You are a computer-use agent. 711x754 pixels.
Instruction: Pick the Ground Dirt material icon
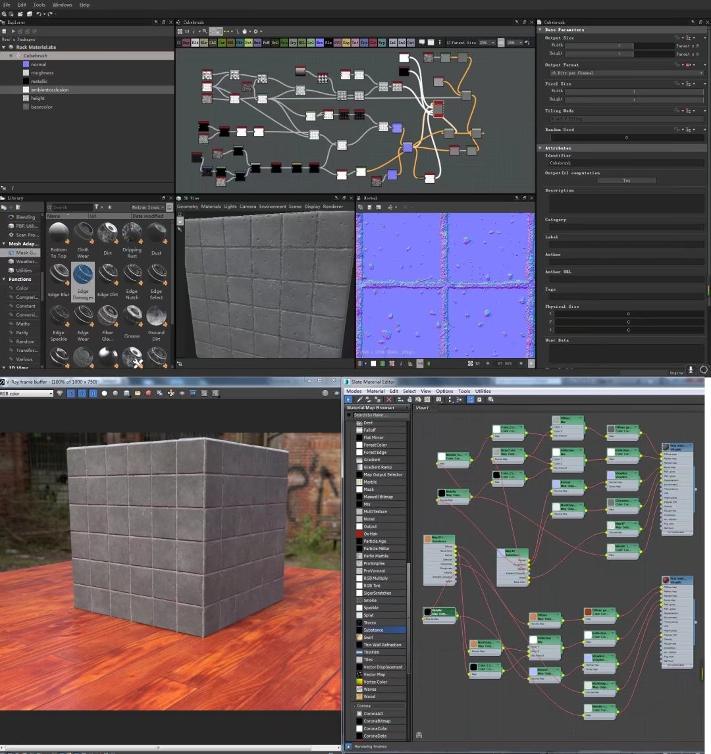(x=156, y=316)
